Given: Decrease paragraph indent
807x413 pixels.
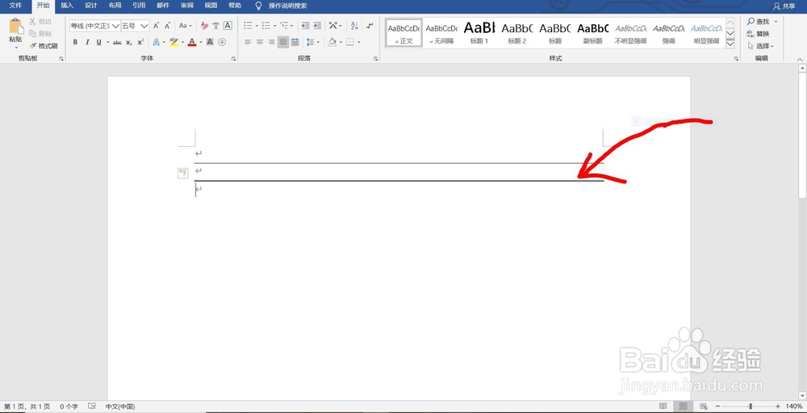Looking at the screenshot, I should (305, 26).
